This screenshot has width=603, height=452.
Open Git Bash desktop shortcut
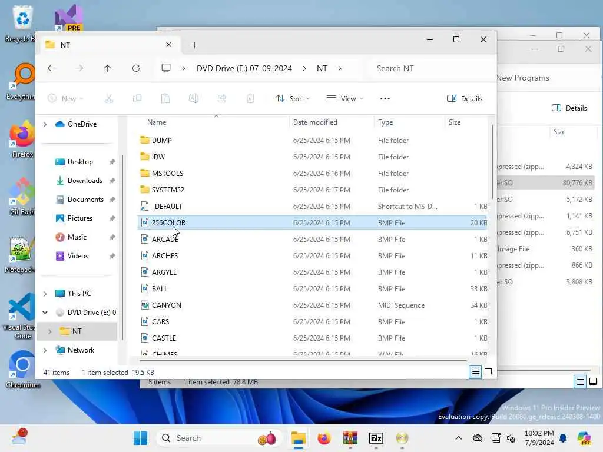[x=22, y=197]
